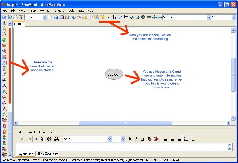Screen dimensions: 238x163
Task: Select the penguin icon in the sidebar
Action: [4, 34]
